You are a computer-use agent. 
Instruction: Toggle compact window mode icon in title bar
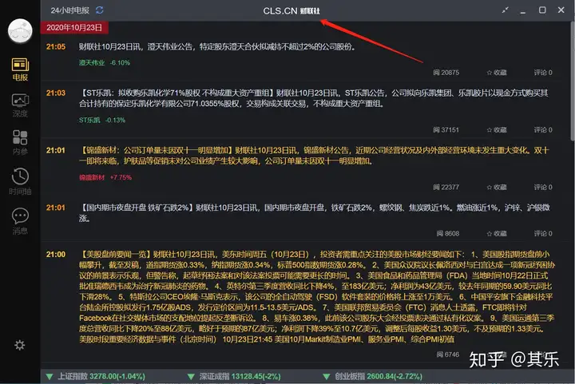pyautogui.click(x=506, y=10)
